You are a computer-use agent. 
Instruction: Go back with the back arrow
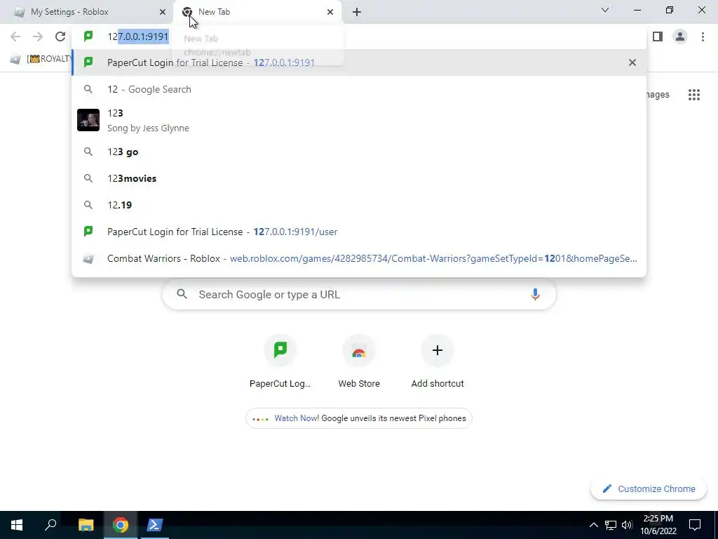[15, 36]
